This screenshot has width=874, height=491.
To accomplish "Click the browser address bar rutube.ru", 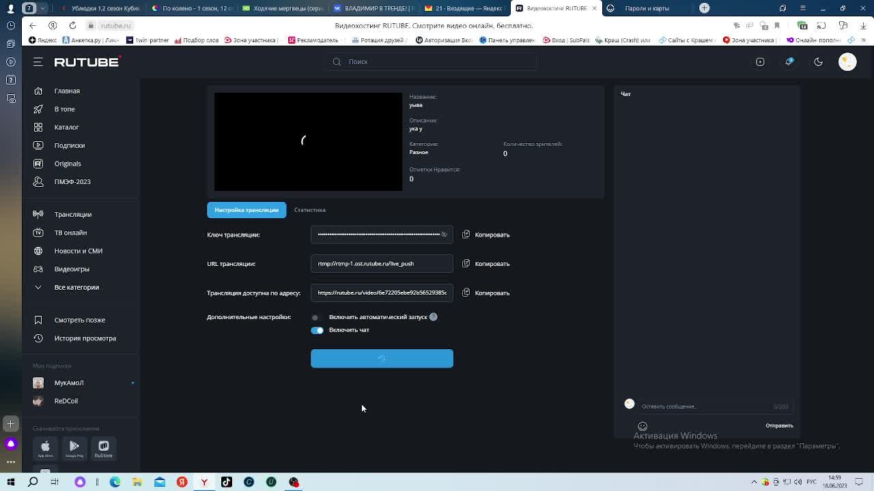I will 115,25.
